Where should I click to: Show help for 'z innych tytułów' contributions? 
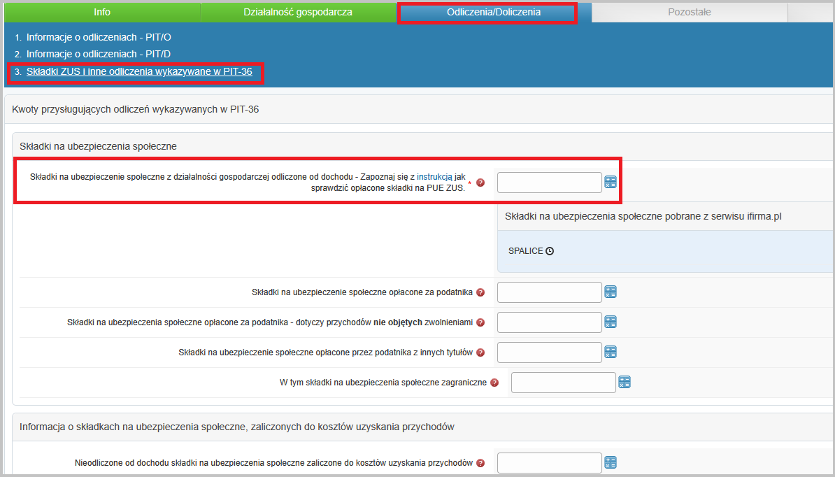[x=480, y=353]
